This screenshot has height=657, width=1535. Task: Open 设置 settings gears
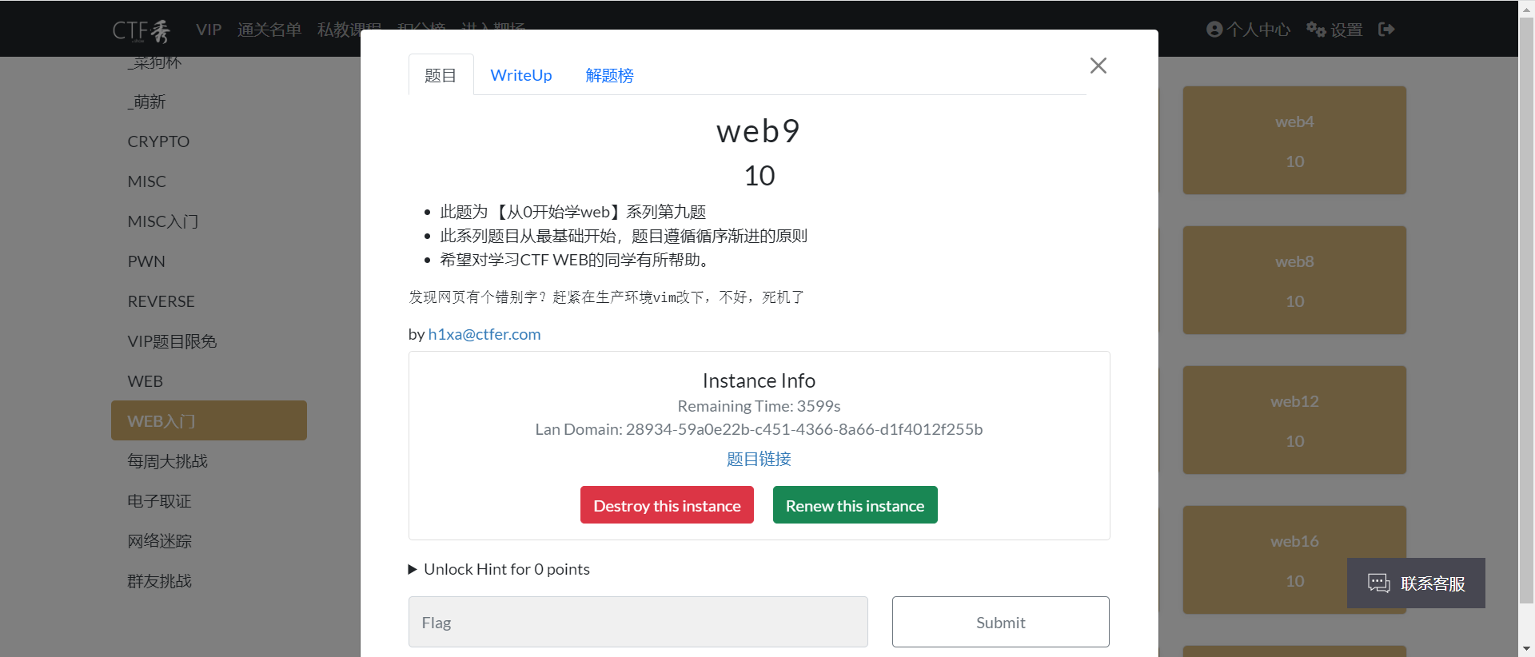tap(1334, 30)
